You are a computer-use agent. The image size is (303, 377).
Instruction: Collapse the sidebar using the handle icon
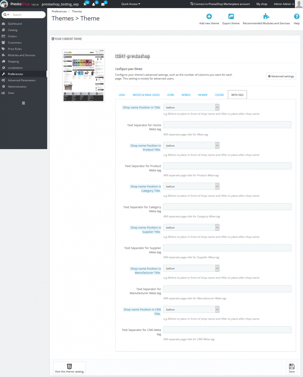point(23,103)
